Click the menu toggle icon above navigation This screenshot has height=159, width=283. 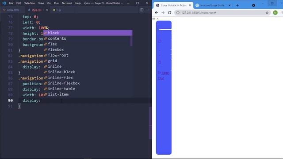click(153, 19)
